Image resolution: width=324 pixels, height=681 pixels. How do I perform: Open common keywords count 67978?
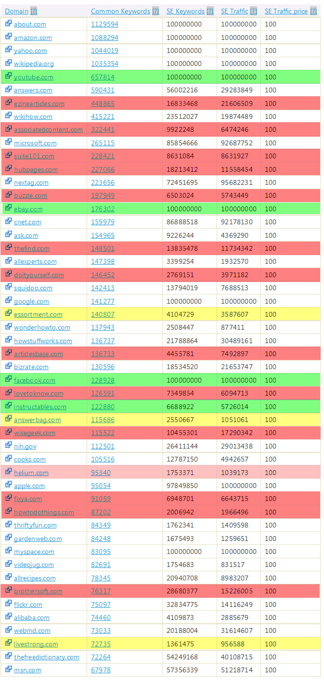(101, 670)
